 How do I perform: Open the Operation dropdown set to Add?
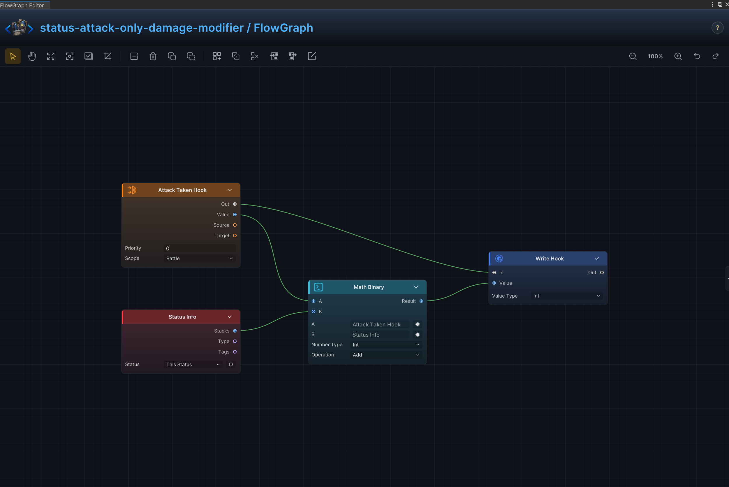pyautogui.click(x=386, y=355)
